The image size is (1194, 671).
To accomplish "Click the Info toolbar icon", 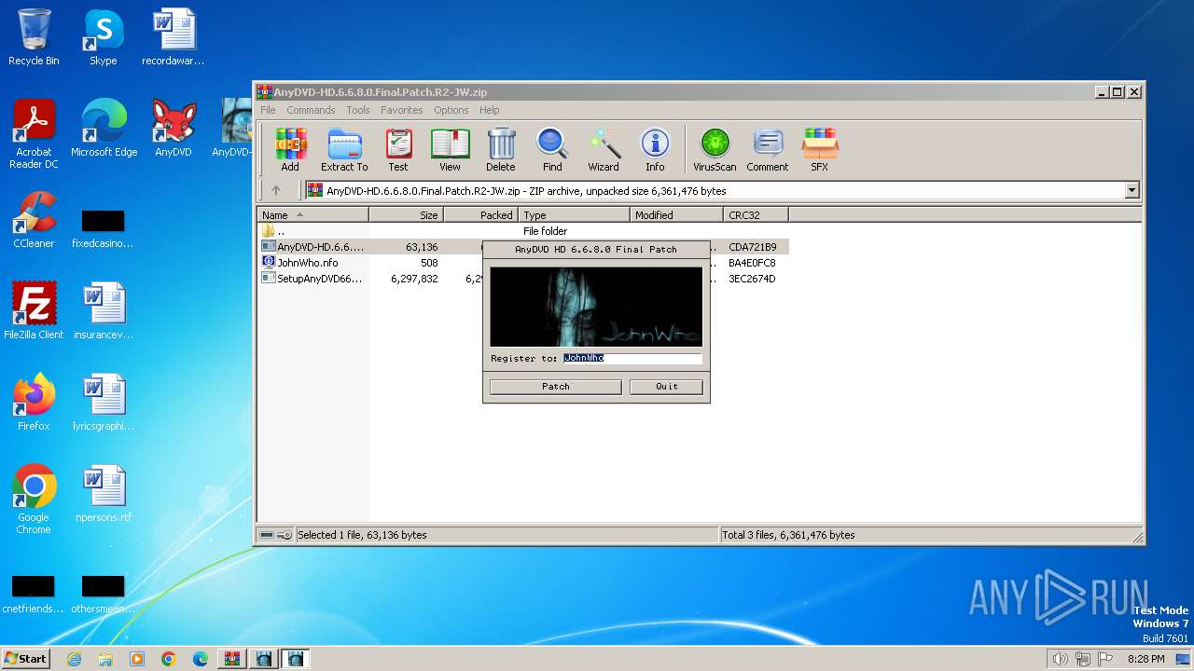I will point(655,149).
